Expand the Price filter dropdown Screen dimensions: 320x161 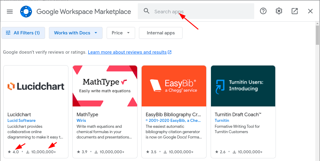pos(121,33)
